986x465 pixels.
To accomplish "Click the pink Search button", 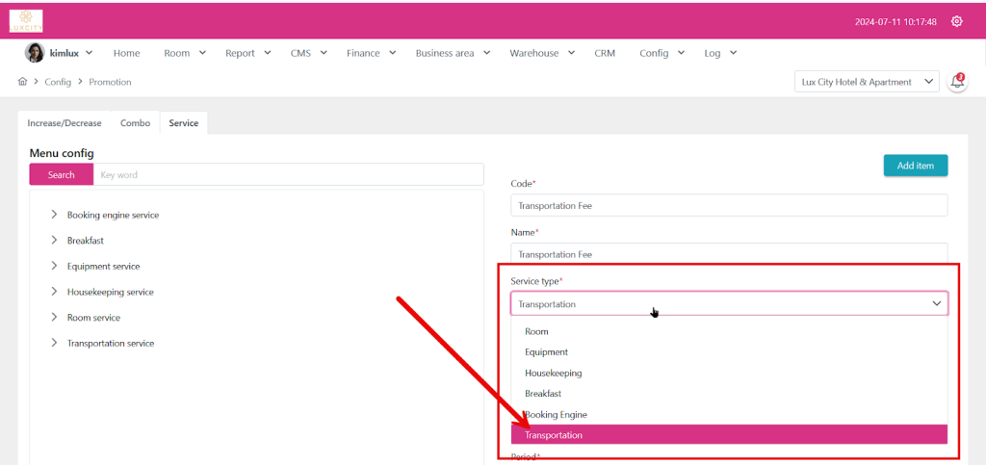I will [62, 174].
